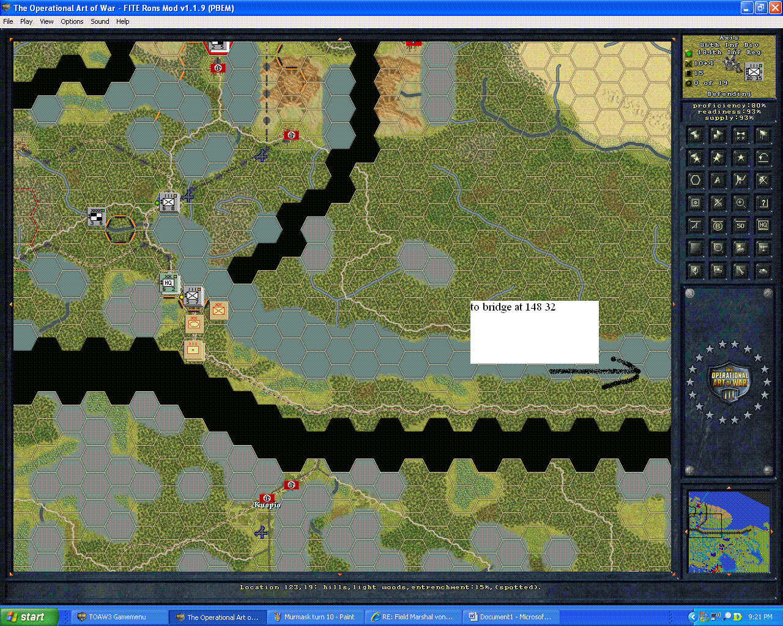The image size is (783, 626).
Task: Click the single flag toolbar button
Action: click(763, 135)
